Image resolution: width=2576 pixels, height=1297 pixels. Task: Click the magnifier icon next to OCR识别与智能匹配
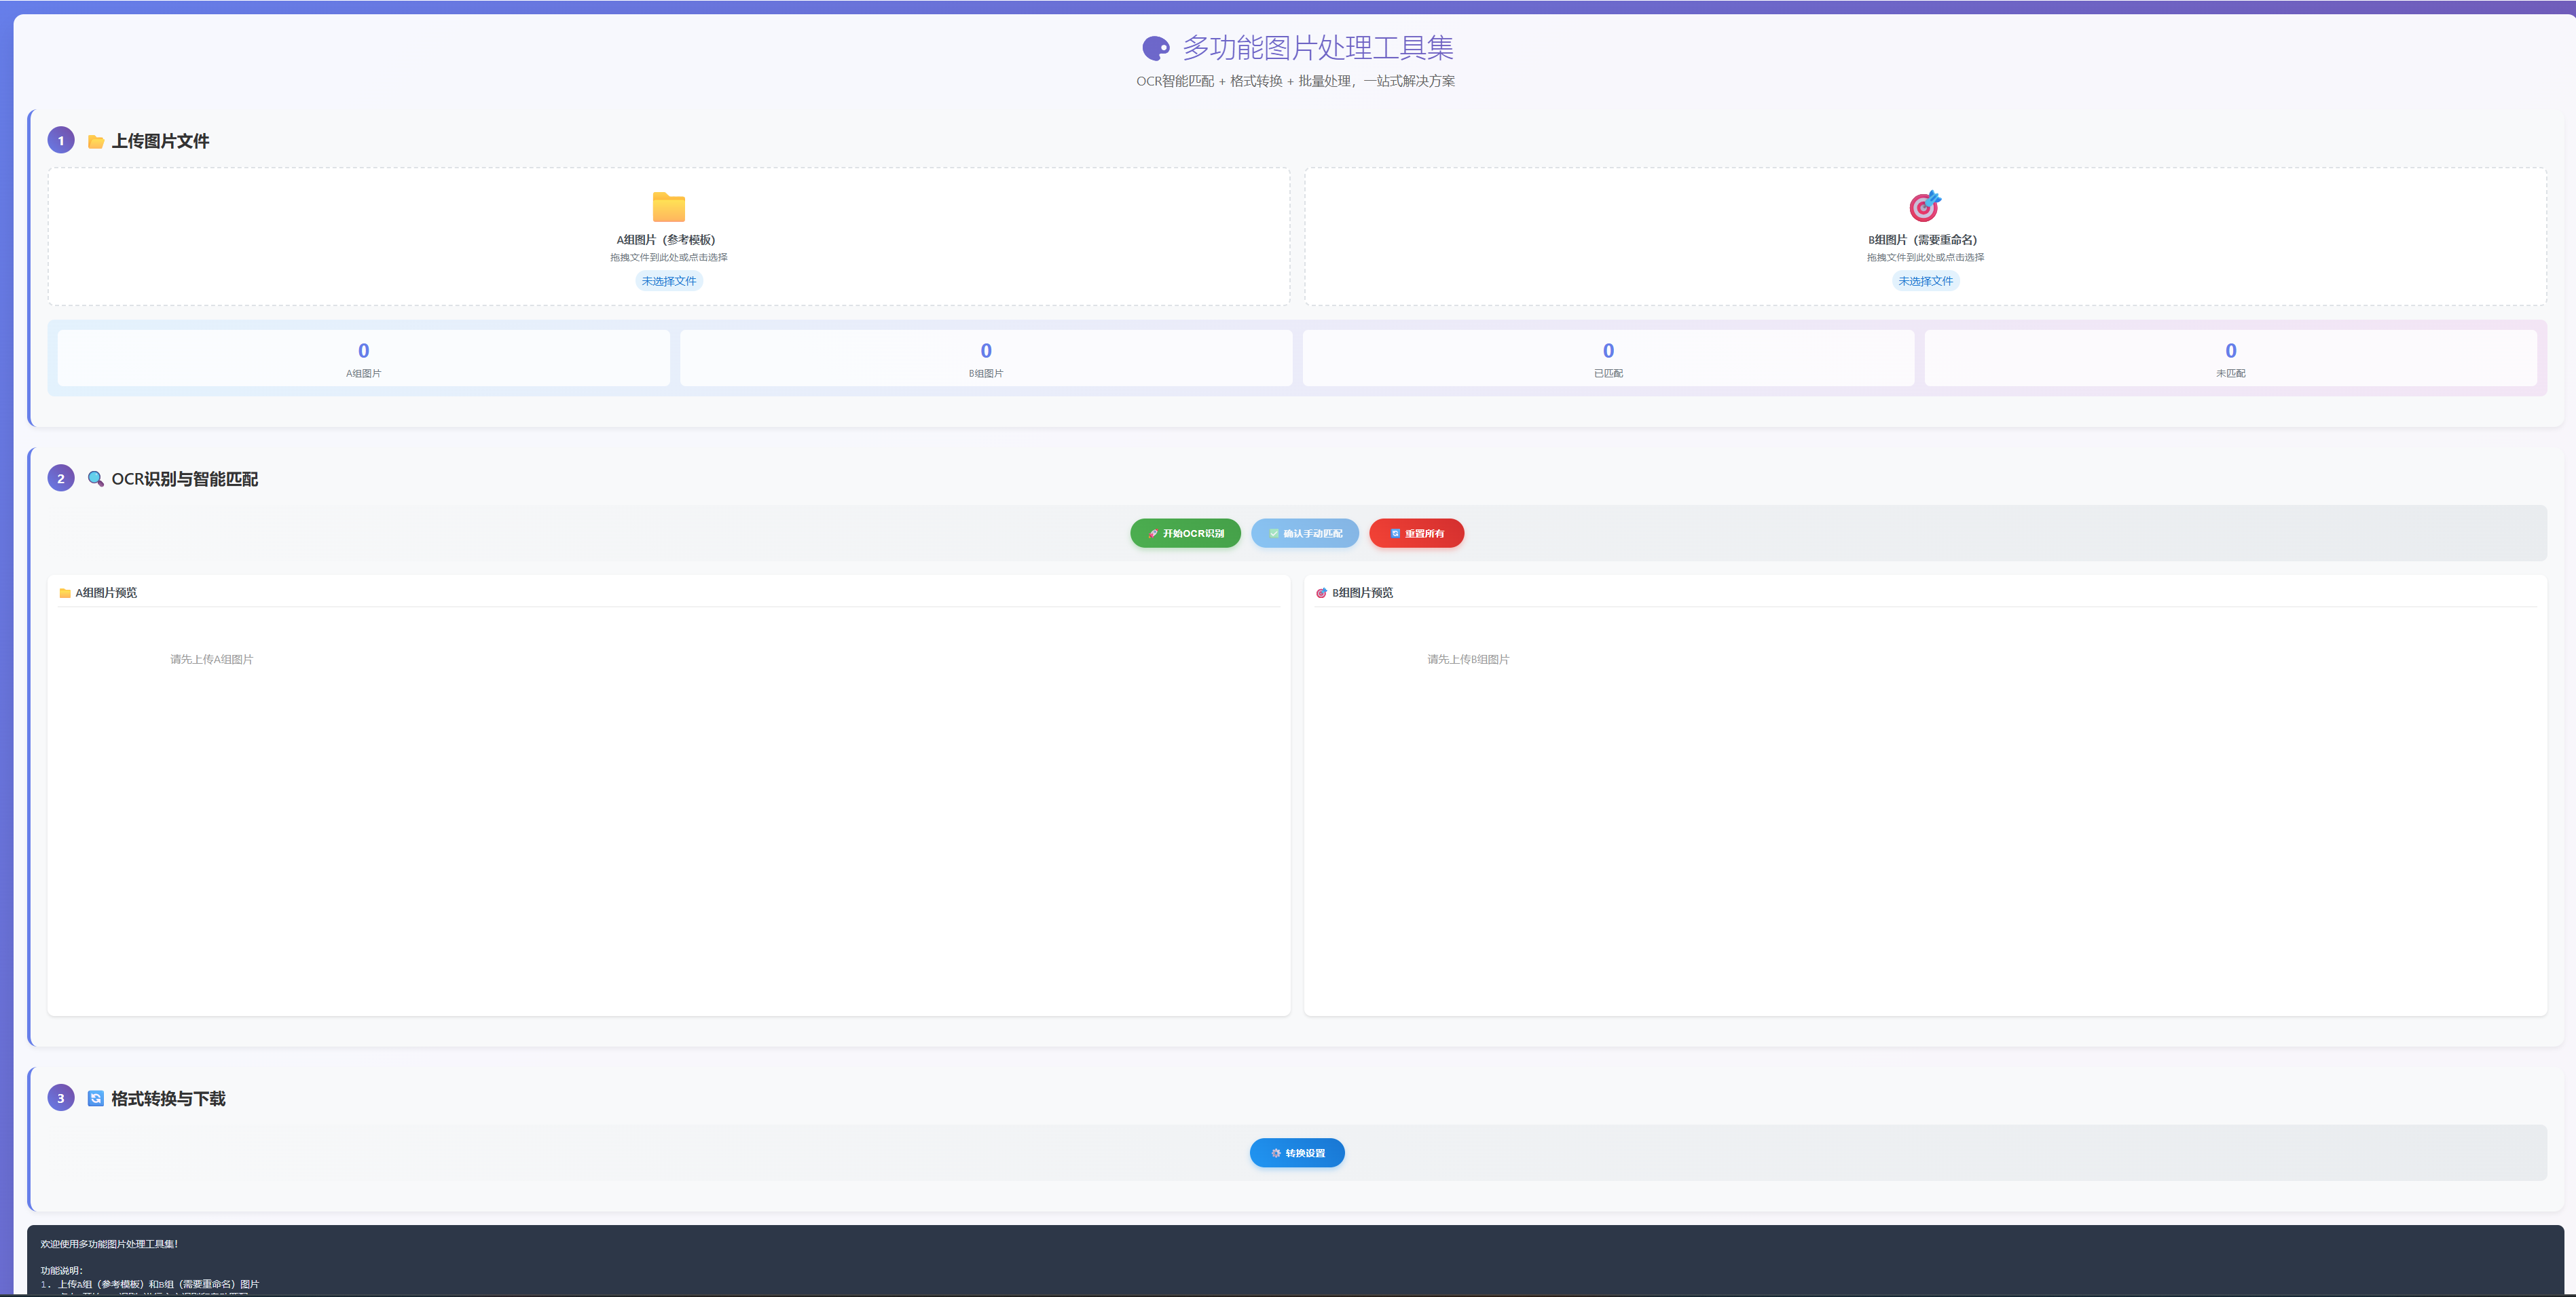point(96,478)
